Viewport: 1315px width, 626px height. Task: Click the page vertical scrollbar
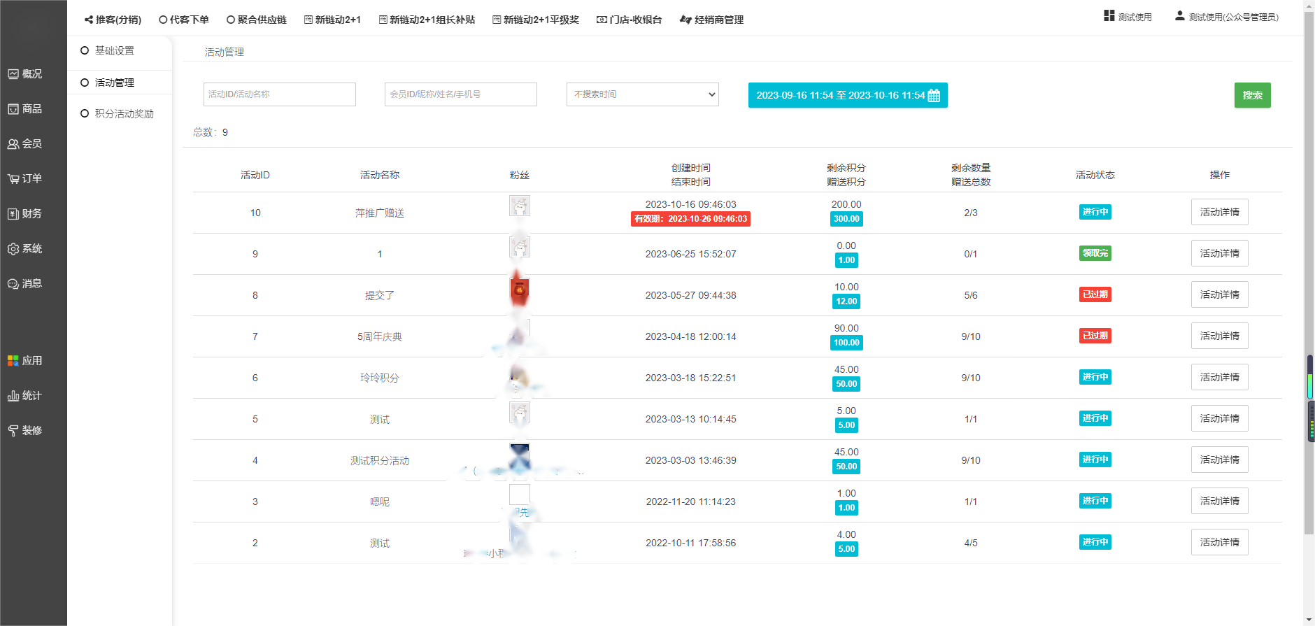pos(1309,280)
